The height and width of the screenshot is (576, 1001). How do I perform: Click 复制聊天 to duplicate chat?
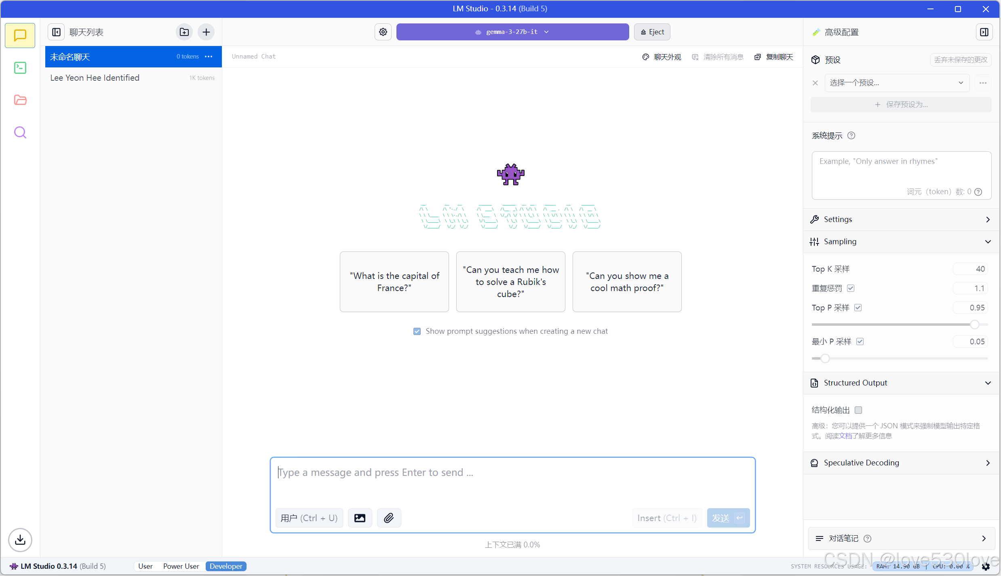(x=773, y=57)
